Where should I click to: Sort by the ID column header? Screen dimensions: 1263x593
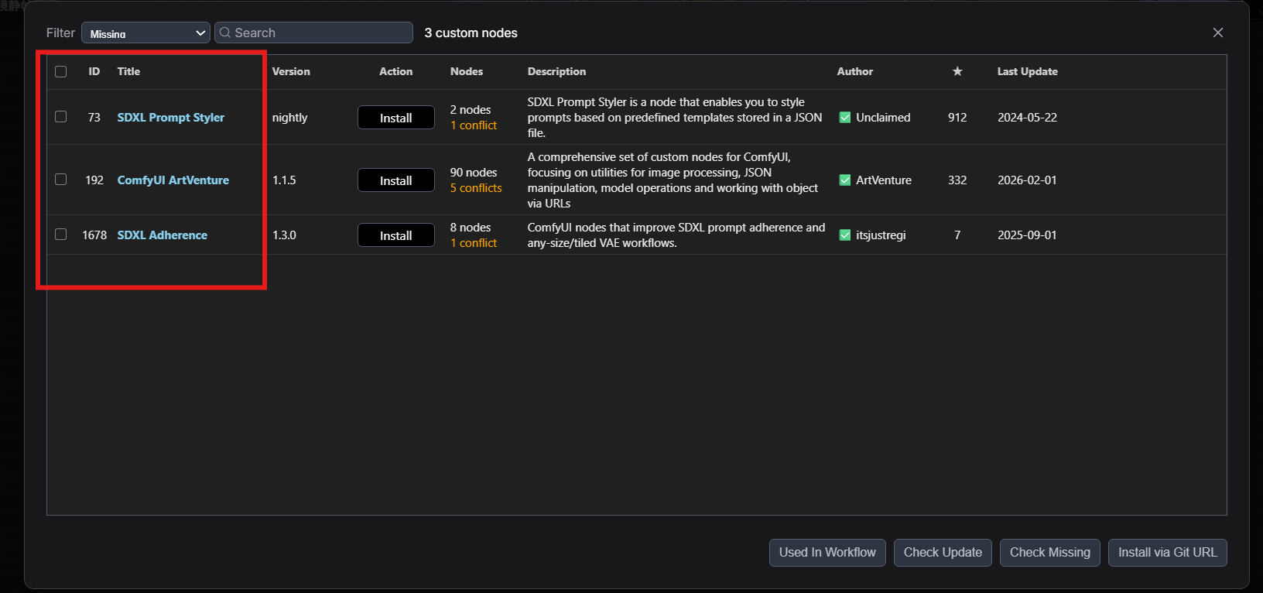[94, 71]
